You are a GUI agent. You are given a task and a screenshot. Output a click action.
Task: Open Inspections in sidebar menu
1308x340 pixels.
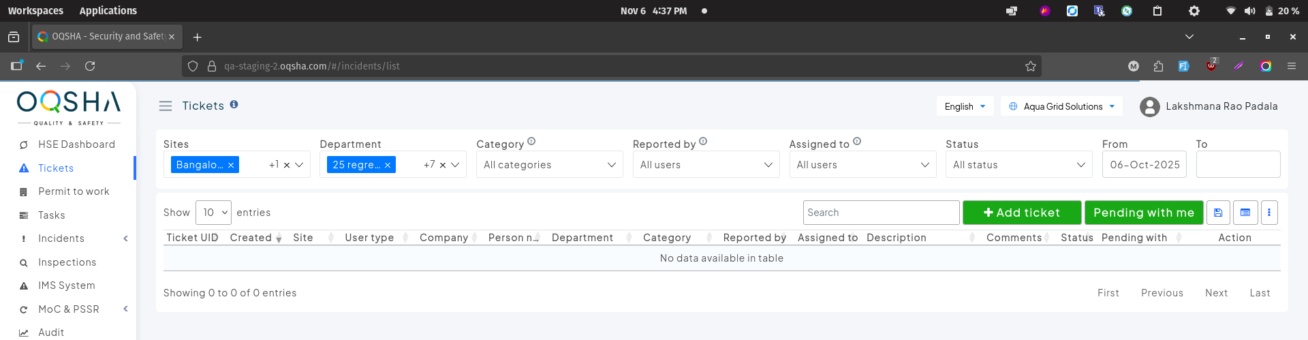pos(67,262)
